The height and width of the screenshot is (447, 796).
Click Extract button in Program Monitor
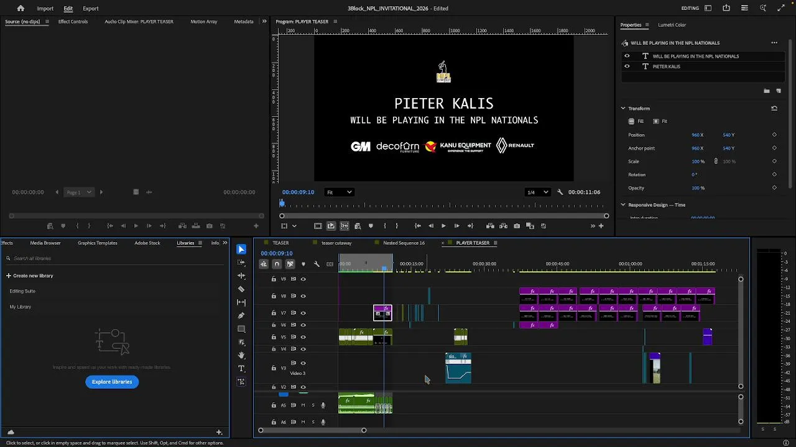click(503, 226)
